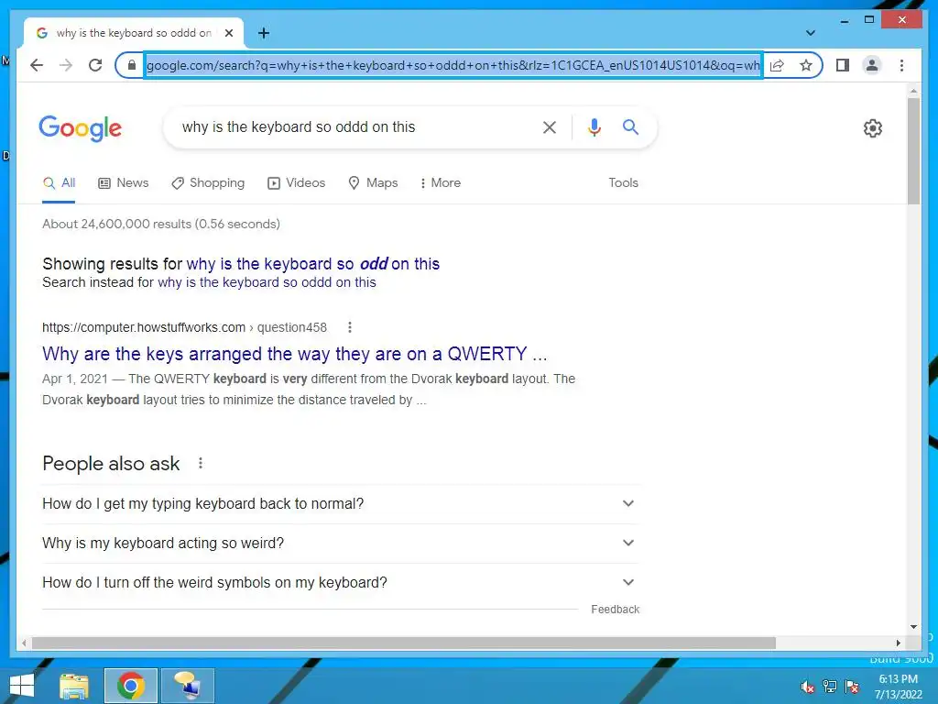The height and width of the screenshot is (704, 938).
Task: Open the remote desktop taskbar app
Action: click(x=187, y=686)
